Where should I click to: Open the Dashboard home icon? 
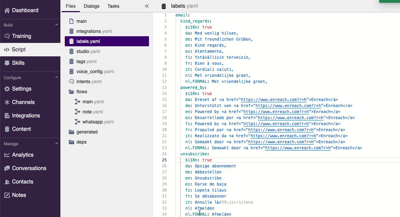(7, 10)
